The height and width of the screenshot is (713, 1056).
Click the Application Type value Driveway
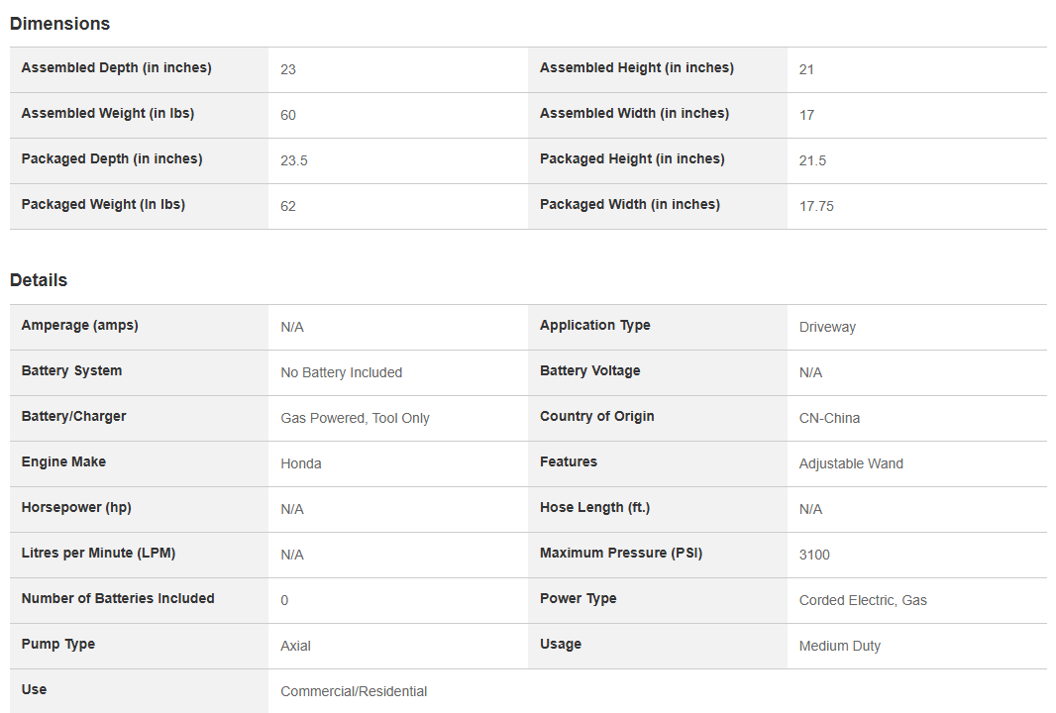click(x=827, y=327)
